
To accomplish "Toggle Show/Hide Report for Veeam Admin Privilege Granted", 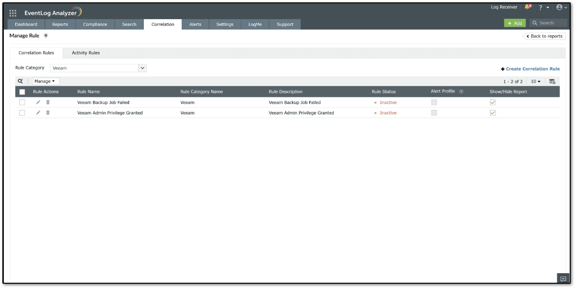I will (493, 113).
